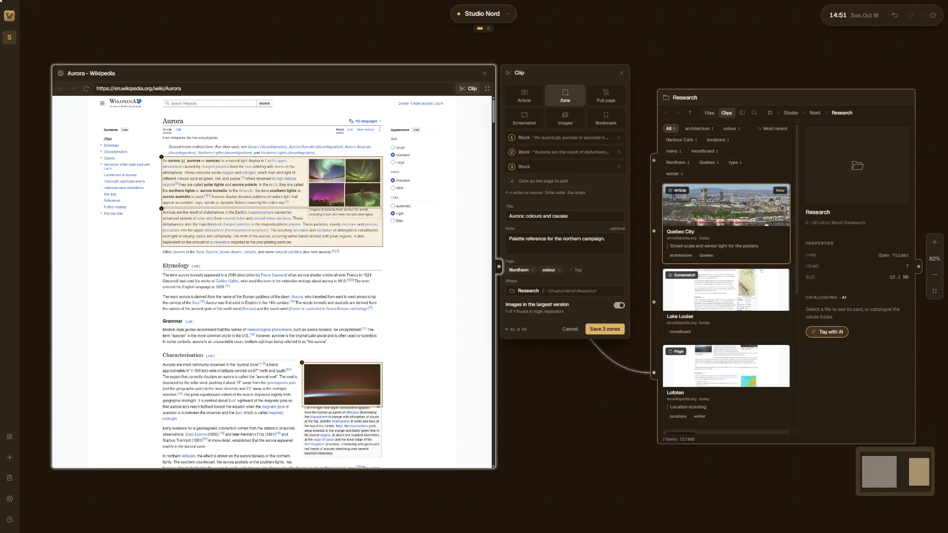Screen dimensions: 948x533
Task: Click the 'Tag with AI' button
Action: click(x=827, y=332)
